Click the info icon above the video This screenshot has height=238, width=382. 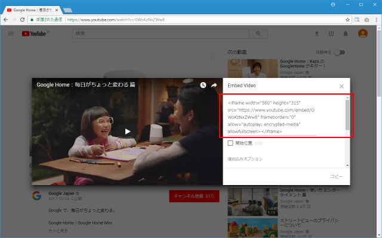(x=211, y=57)
